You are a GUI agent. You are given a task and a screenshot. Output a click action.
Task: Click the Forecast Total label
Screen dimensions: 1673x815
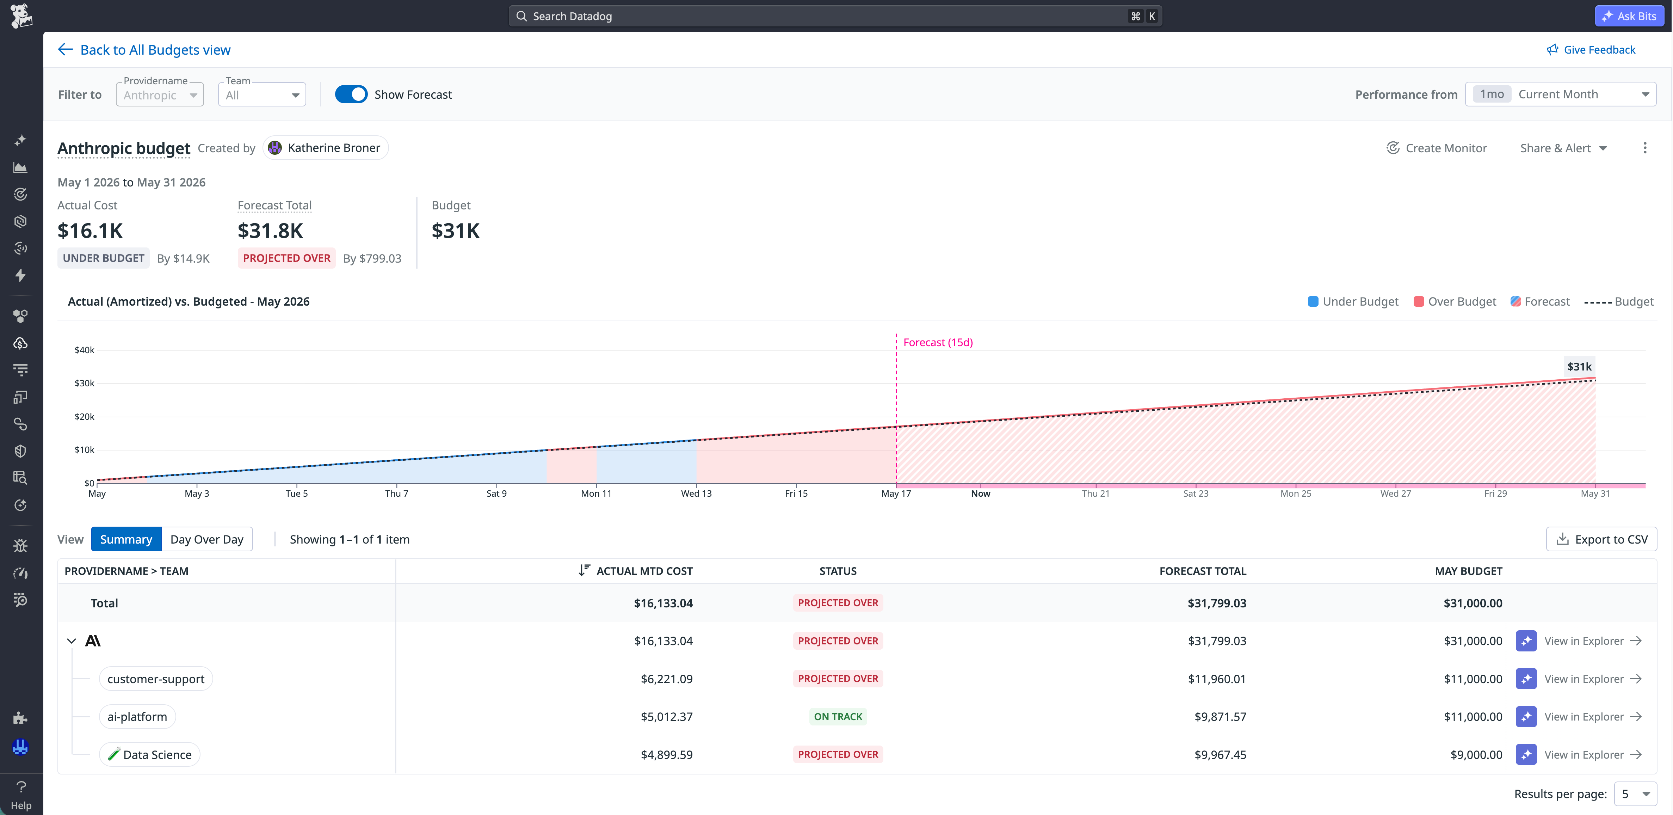pos(275,206)
